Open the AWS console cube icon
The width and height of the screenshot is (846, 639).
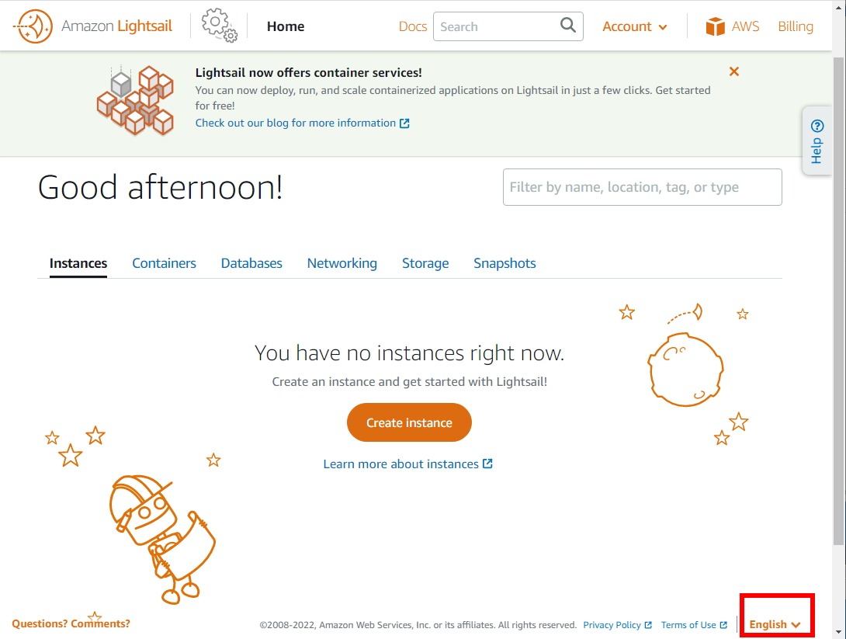715,26
